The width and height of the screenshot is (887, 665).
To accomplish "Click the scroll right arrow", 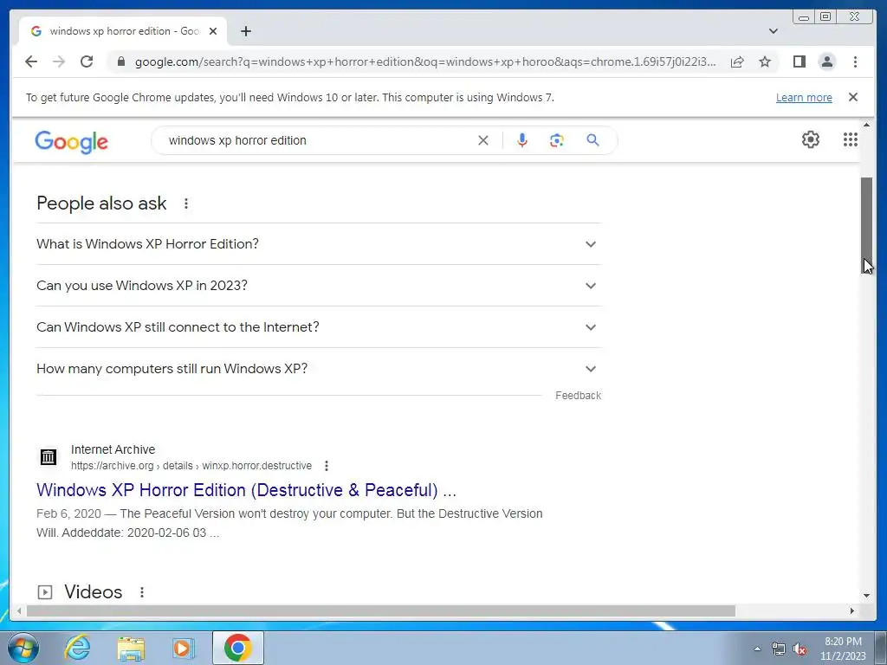I will [x=852, y=611].
